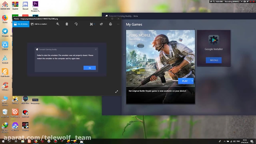Click the taskbar search icon
Image resolution: width=256 pixels, height=144 pixels.
tap(9, 141)
